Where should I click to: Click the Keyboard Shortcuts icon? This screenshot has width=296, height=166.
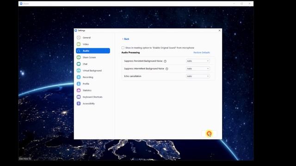79,97
